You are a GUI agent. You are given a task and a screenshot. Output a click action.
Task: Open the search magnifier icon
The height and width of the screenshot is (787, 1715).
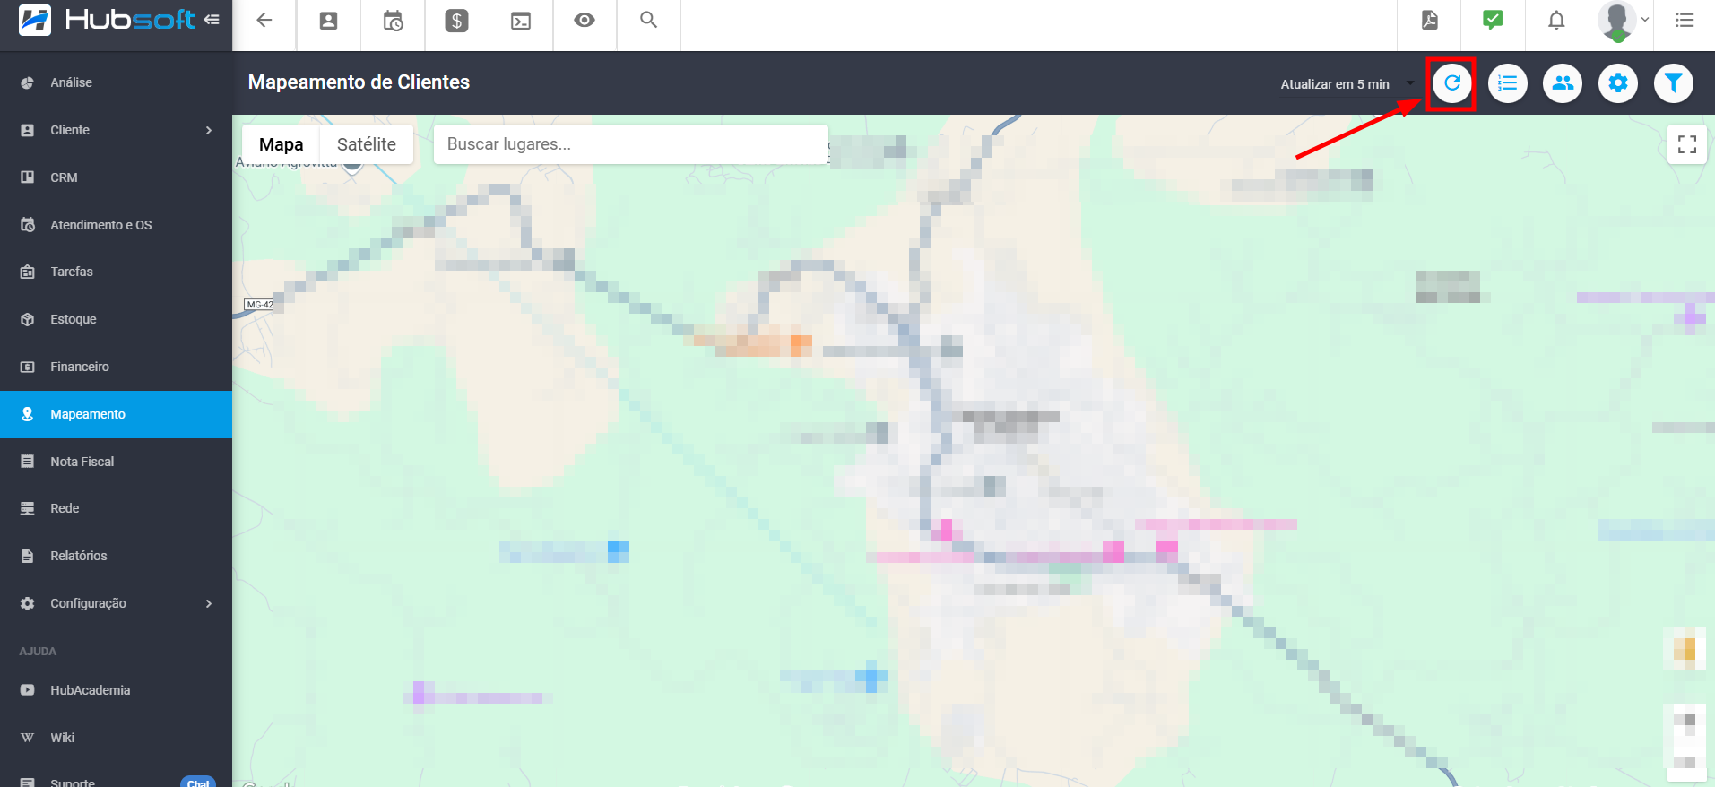[648, 20]
